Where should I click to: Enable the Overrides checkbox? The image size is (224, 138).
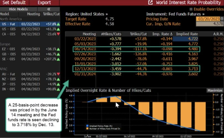(191, 9)
